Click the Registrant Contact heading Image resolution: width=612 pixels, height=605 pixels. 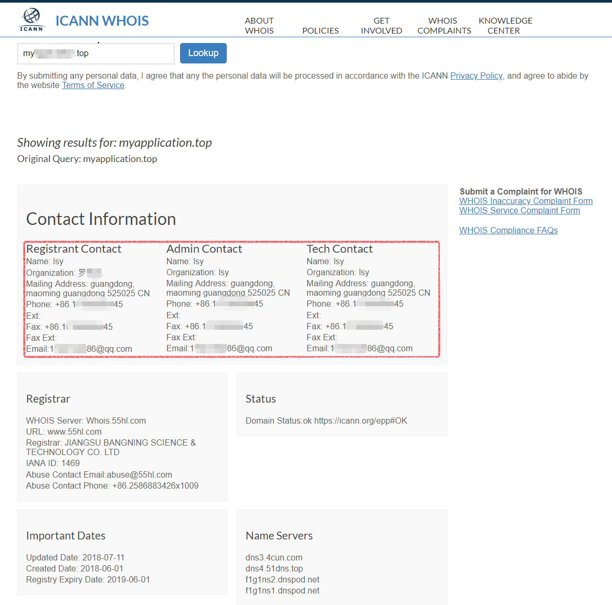pos(73,249)
